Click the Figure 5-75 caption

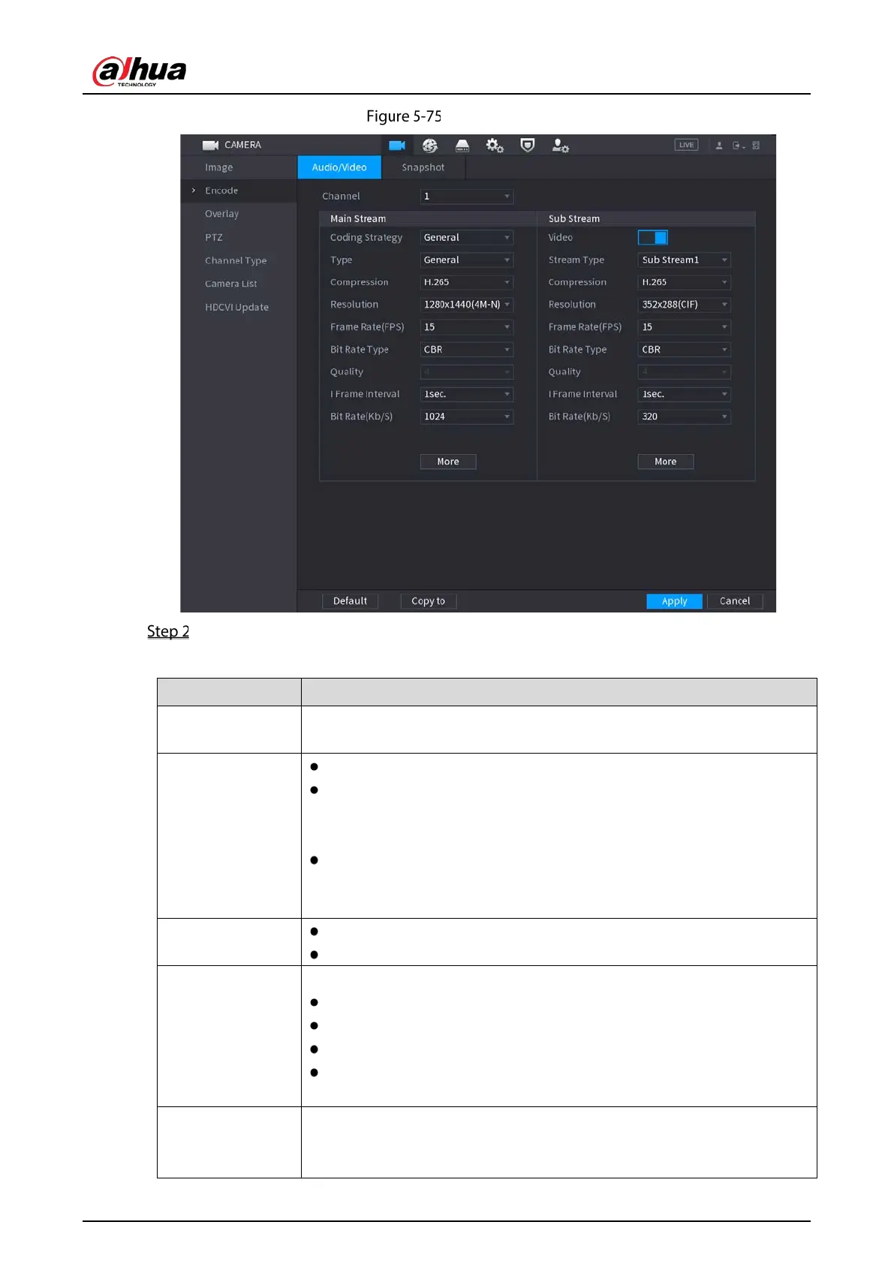pyautogui.click(x=404, y=116)
